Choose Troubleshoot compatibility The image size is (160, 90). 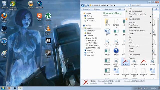(x=139, y=14)
